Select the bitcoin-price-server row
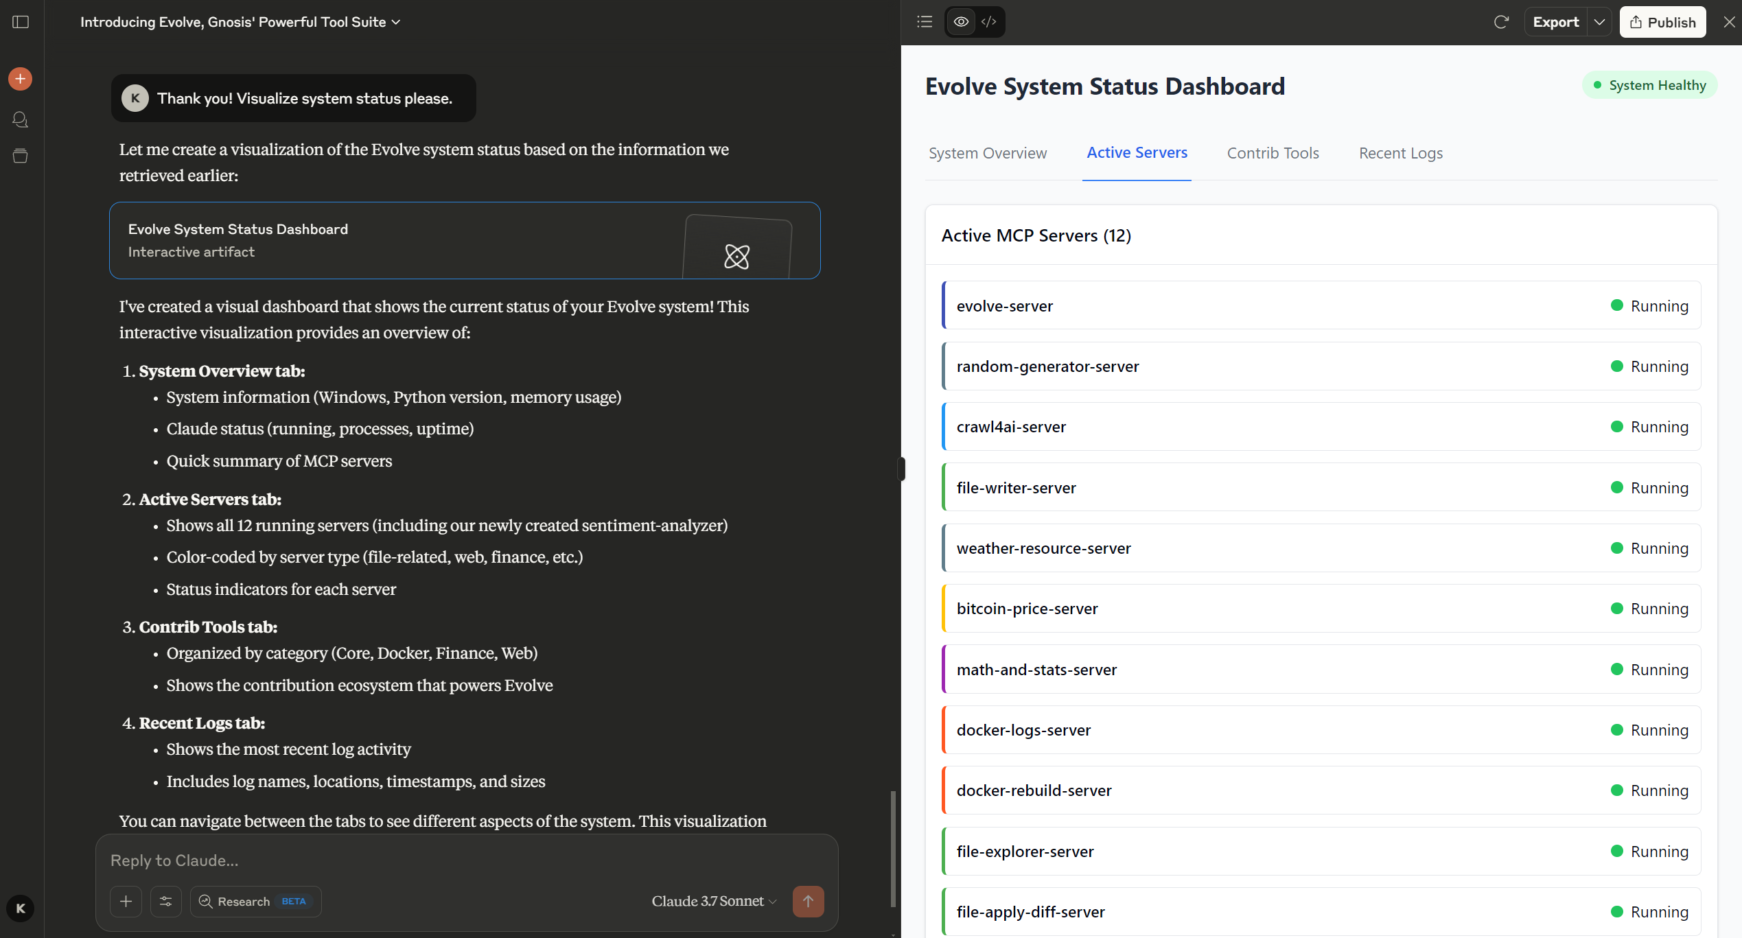This screenshot has height=938, width=1742. click(x=1321, y=609)
